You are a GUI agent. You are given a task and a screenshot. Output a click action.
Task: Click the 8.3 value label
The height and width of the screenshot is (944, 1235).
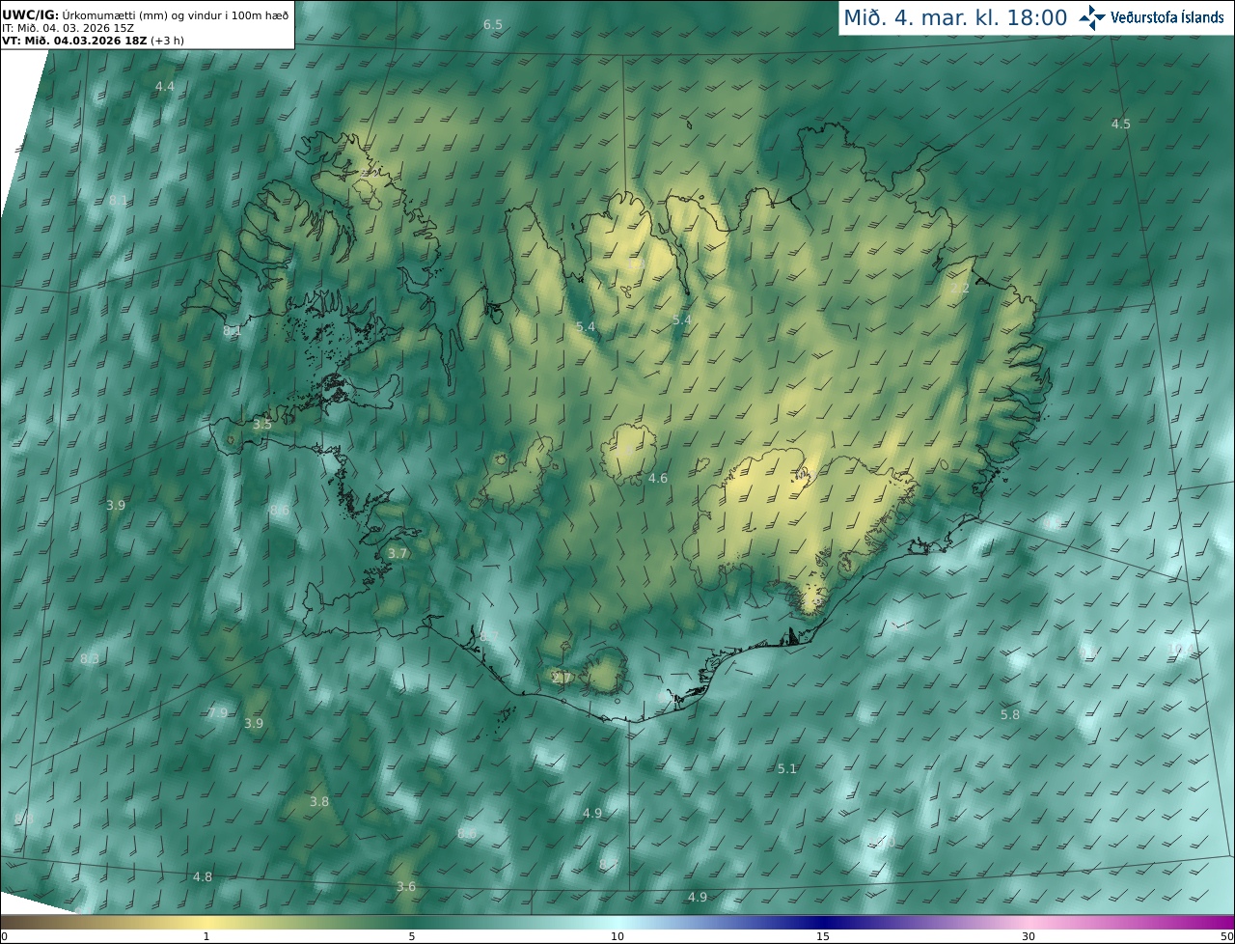point(90,658)
